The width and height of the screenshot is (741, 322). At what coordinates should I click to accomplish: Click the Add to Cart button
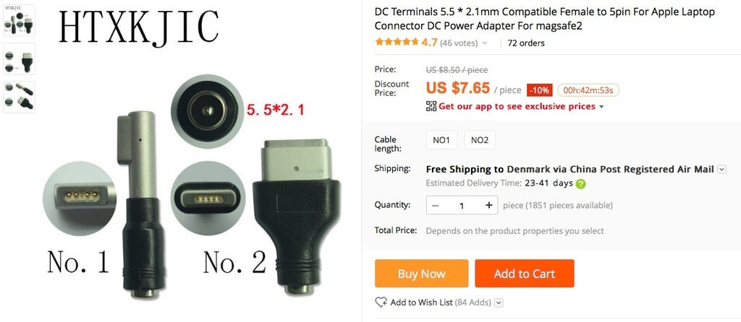525,274
